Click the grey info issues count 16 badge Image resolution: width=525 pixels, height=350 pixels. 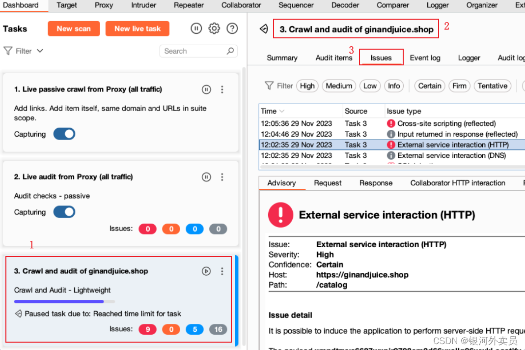219,329
